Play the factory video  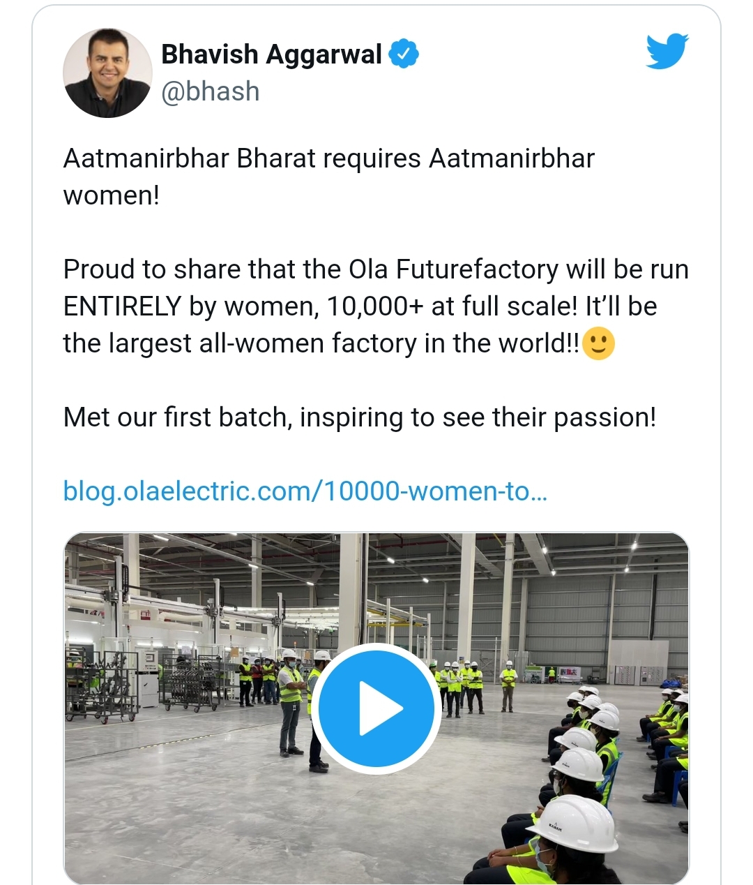point(376,708)
